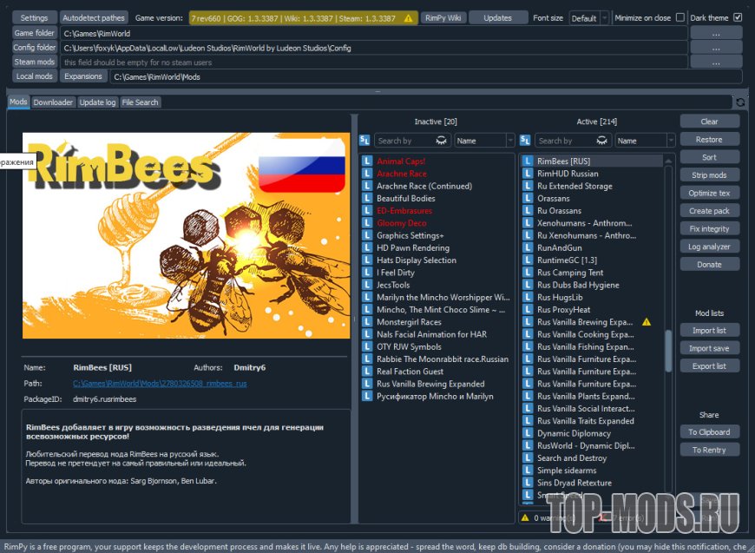Image resolution: width=755 pixels, height=553 pixels.
Task: Open the File Search tab
Action: tap(140, 102)
